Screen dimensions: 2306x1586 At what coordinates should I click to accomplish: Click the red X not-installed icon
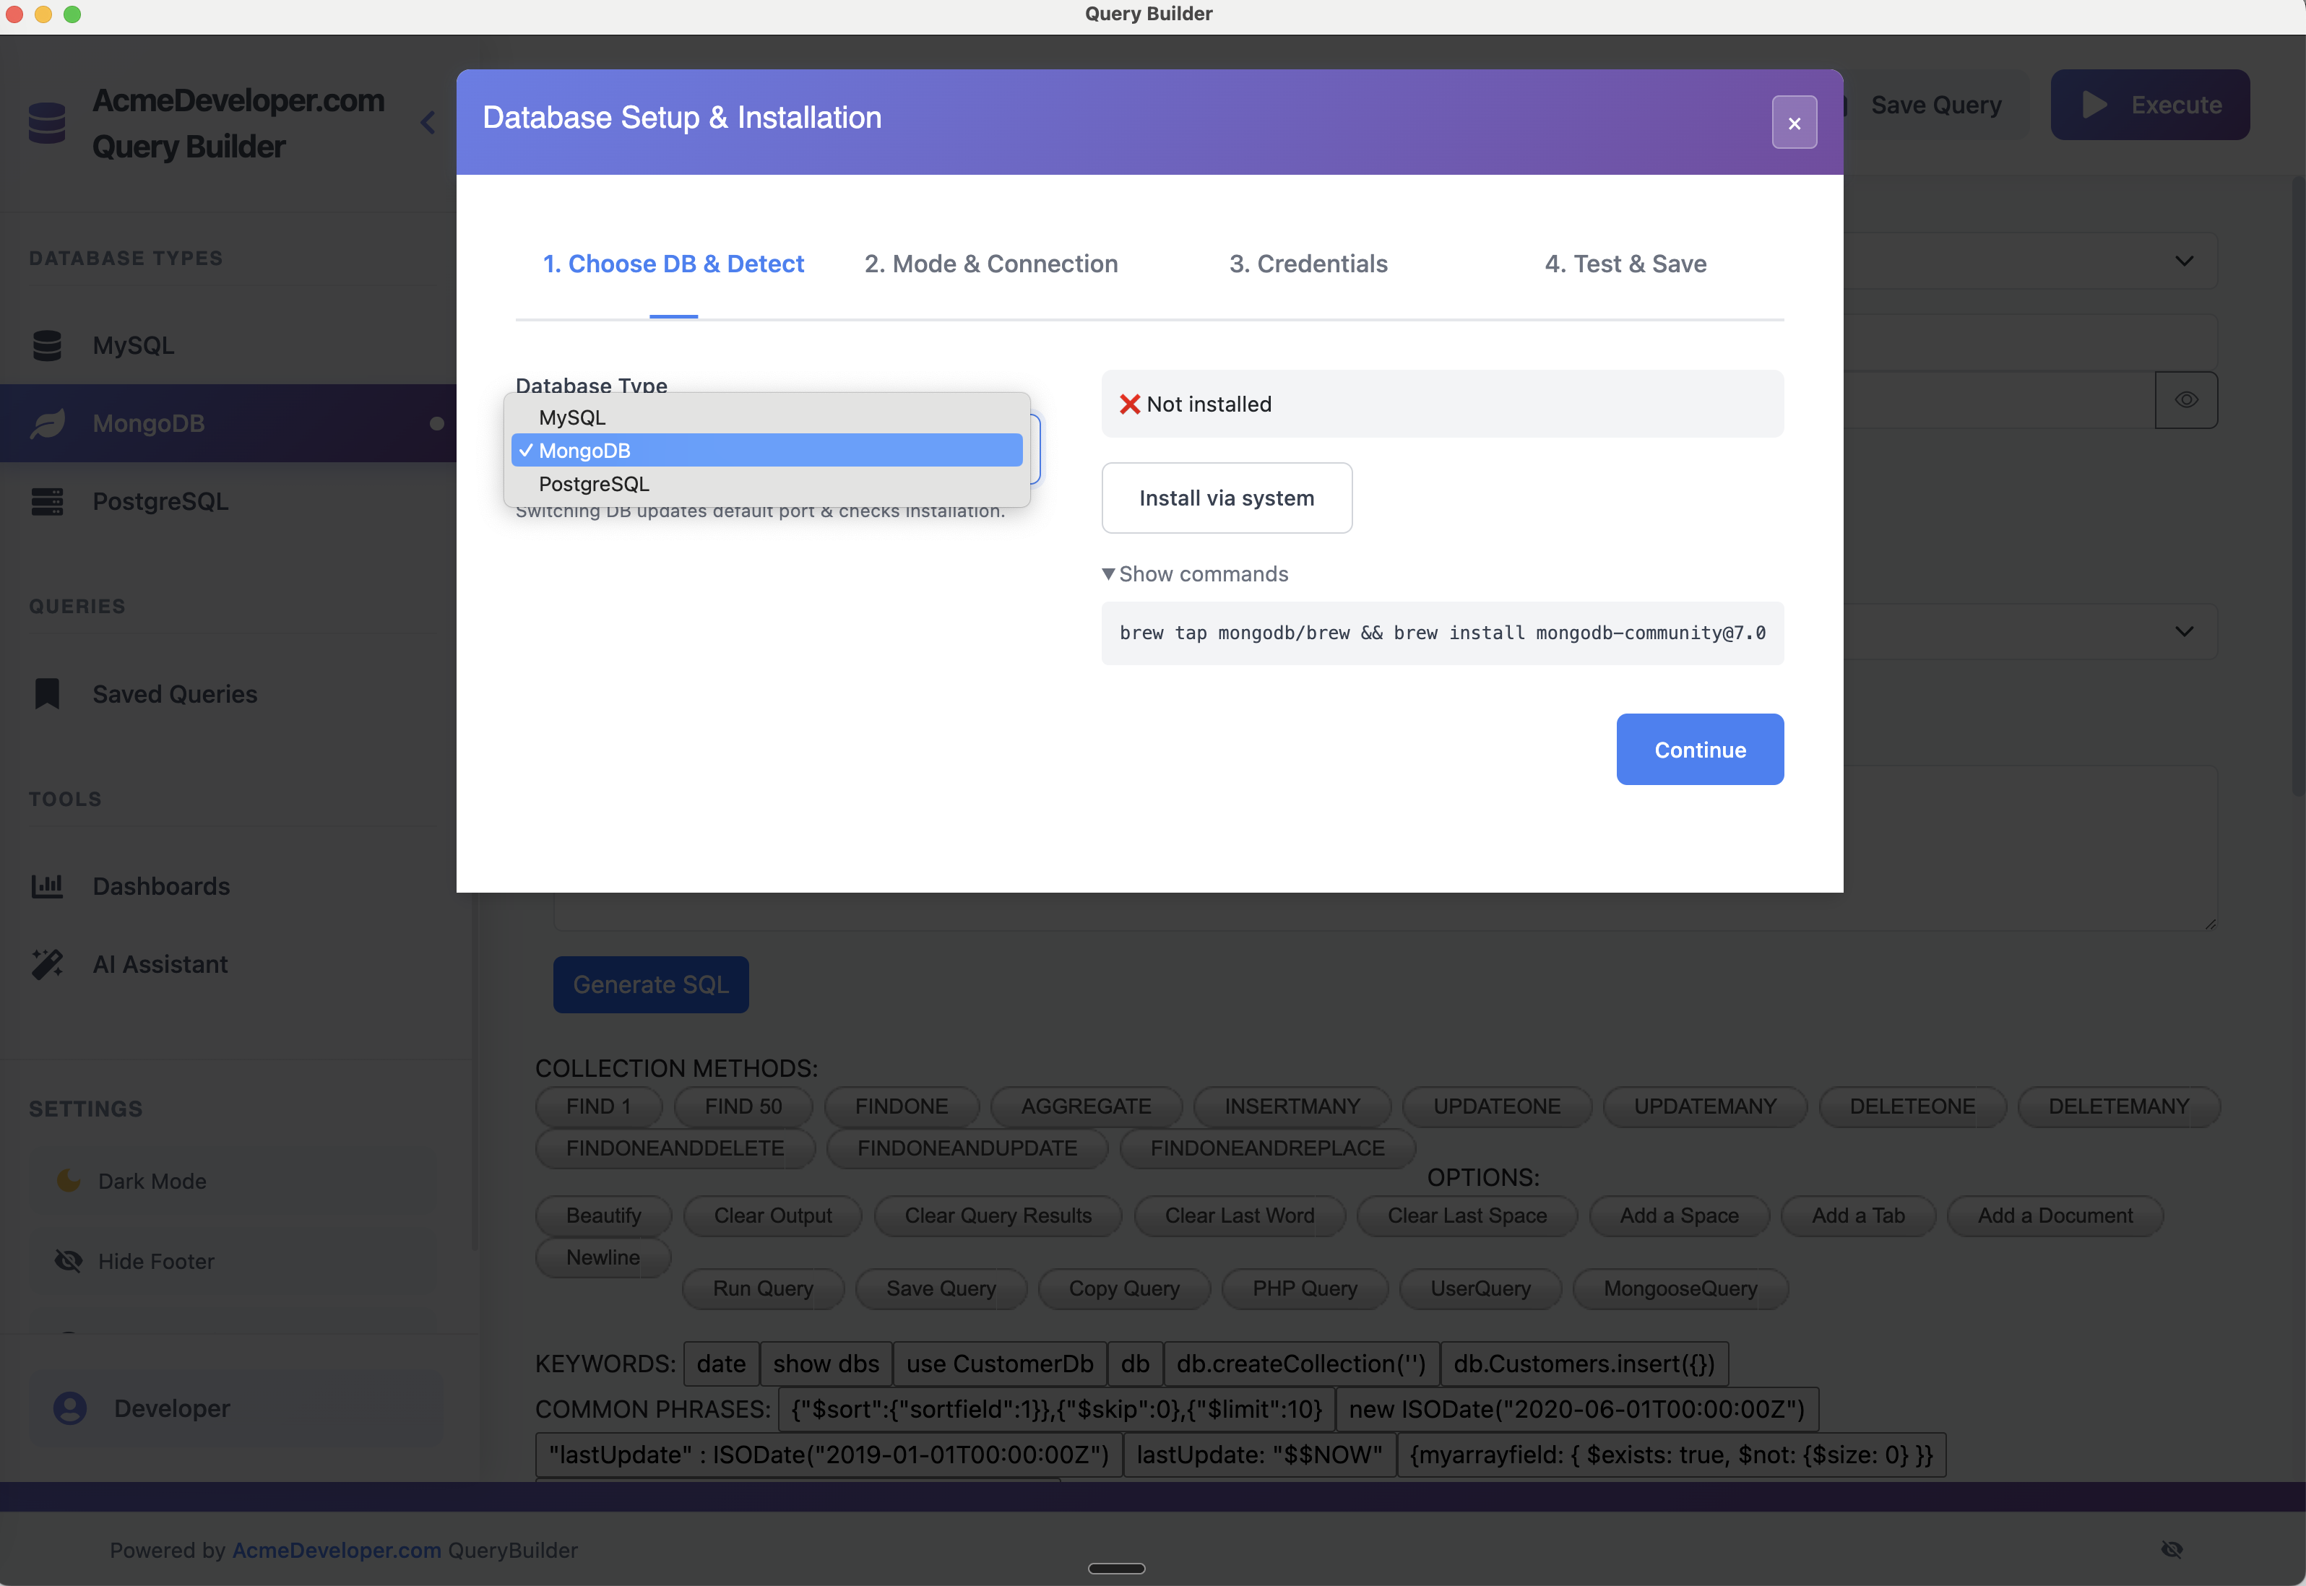1130,404
